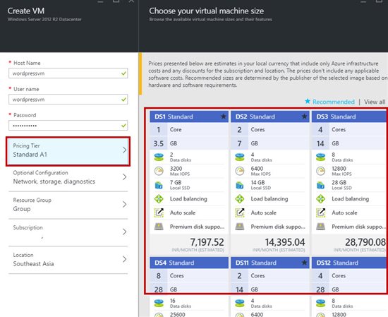Click DS3 Max IOPS gauge icon
The width and height of the screenshot is (388, 317).
(x=321, y=171)
